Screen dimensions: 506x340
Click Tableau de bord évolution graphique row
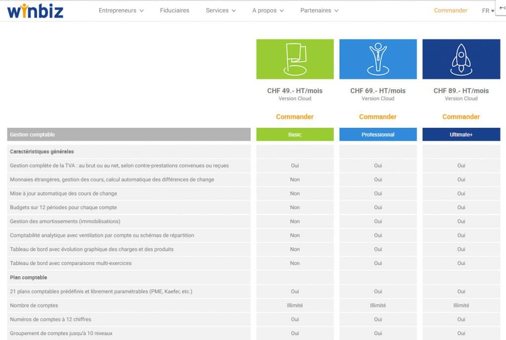pos(129,249)
